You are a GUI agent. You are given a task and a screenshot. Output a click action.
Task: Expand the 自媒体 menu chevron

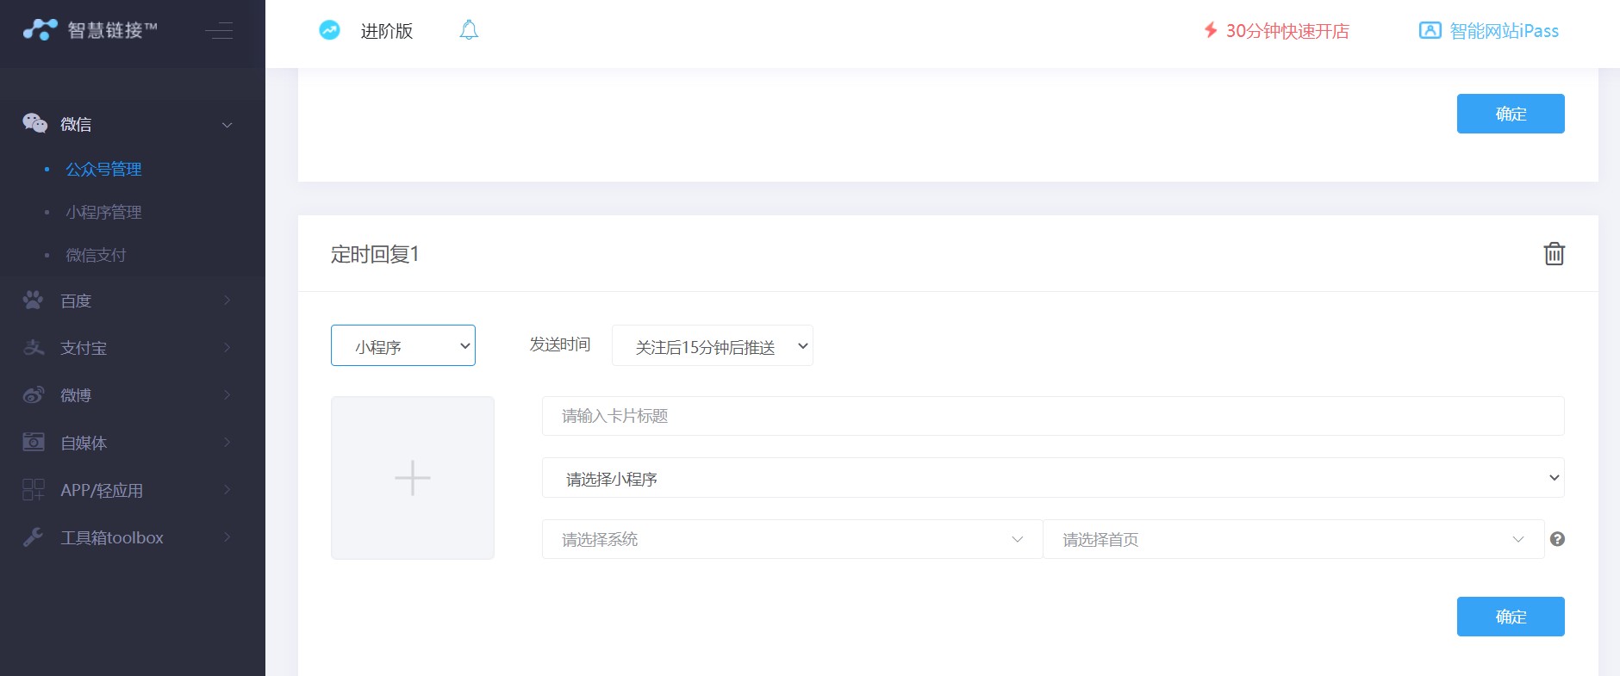227,442
